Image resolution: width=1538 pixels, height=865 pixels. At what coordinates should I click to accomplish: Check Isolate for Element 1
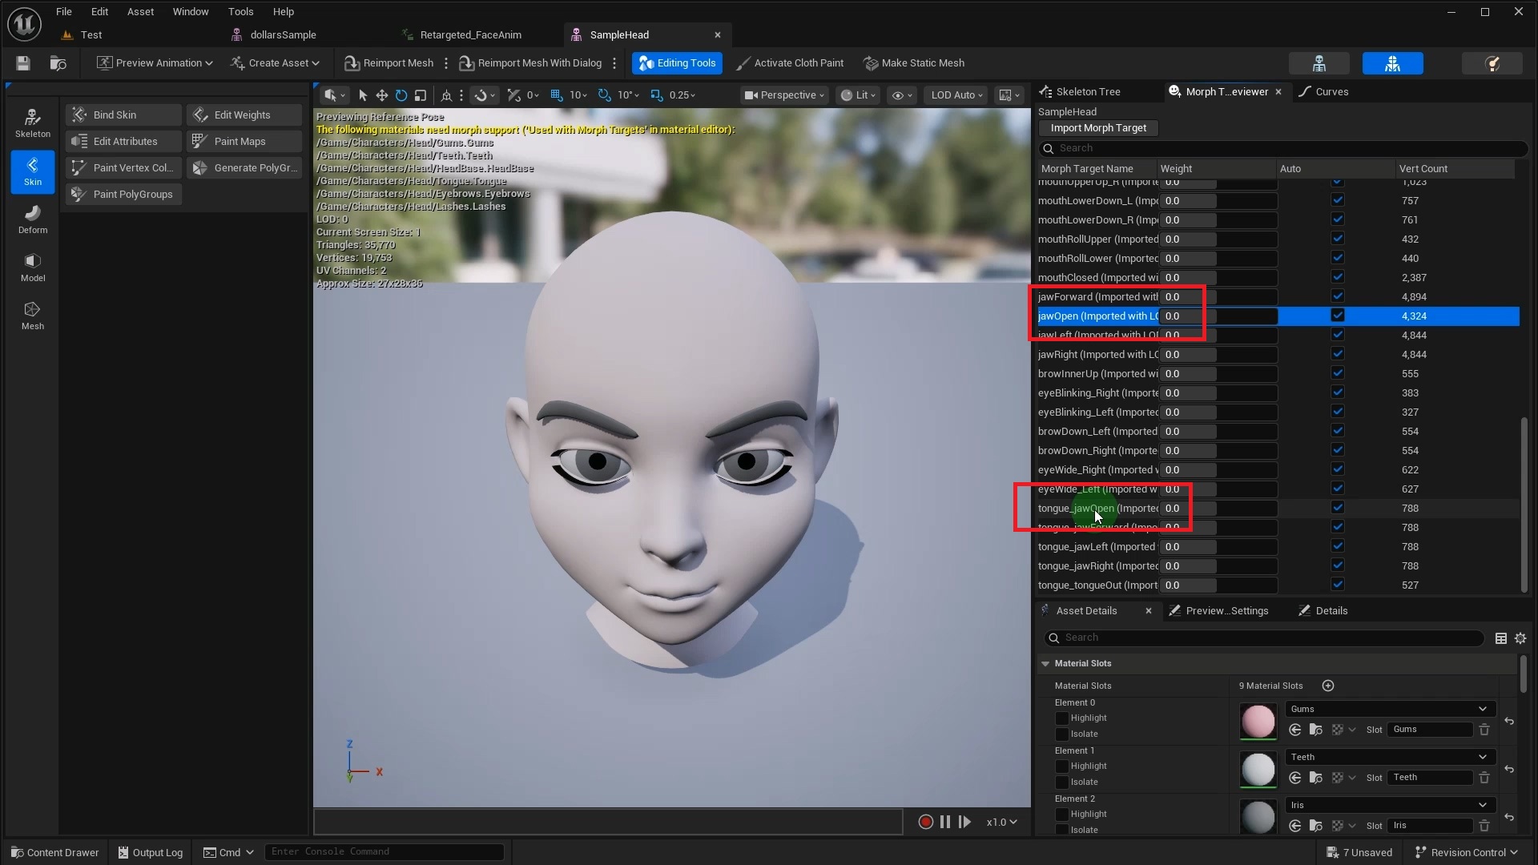pyautogui.click(x=1061, y=783)
